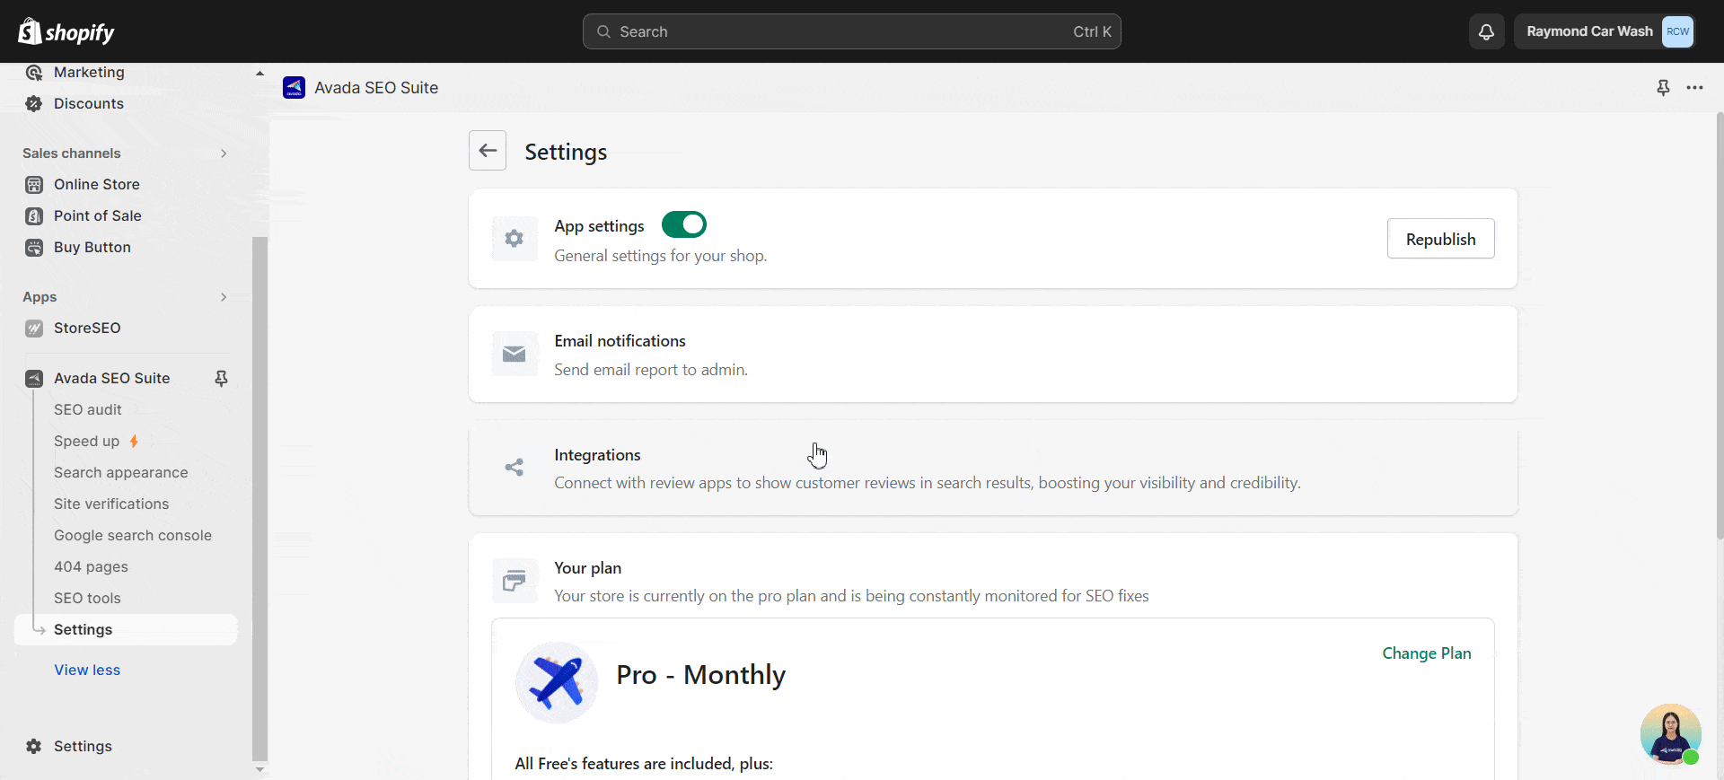The width and height of the screenshot is (1724, 780).
Task: Click the Avada logo in app header
Action: (294, 87)
